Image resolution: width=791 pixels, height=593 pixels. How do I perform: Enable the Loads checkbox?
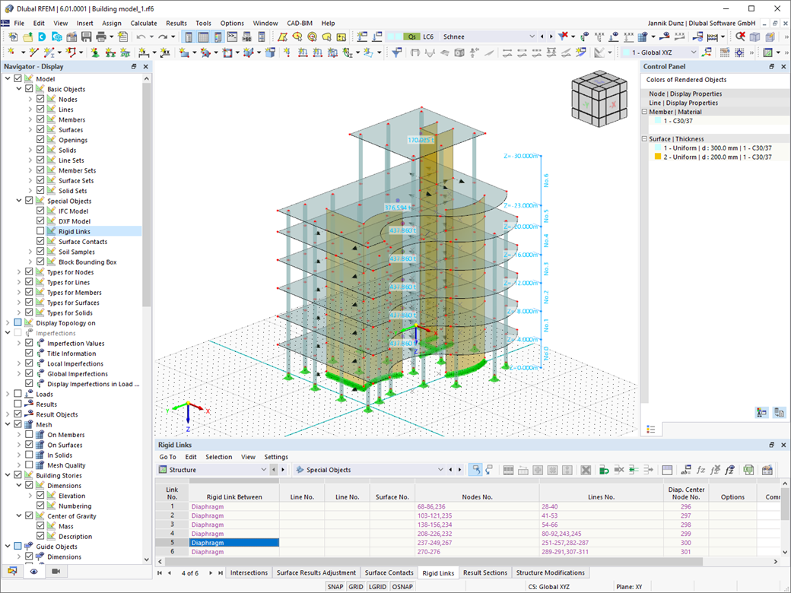click(x=17, y=394)
